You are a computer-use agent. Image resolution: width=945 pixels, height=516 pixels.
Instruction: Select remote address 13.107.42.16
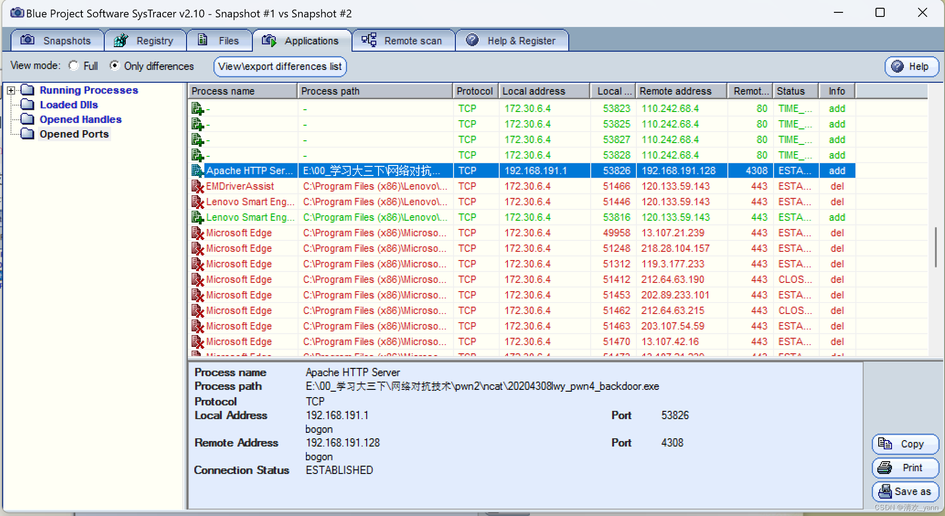[x=670, y=342]
